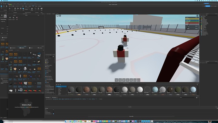Switch to the VIEW ribbon tab
The width and height of the screenshot is (218, 123).
pos(36,6)
